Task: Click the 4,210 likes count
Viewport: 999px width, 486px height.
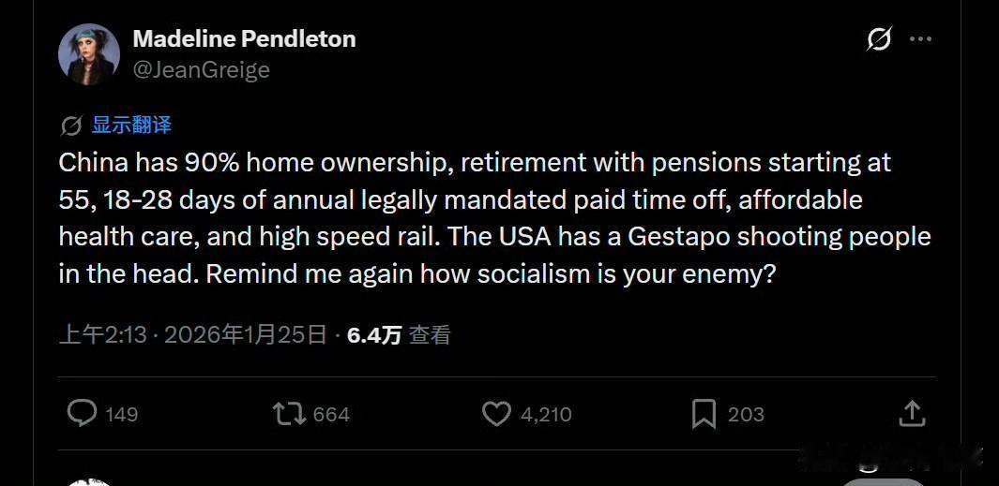Action: [x=544, y=414]
